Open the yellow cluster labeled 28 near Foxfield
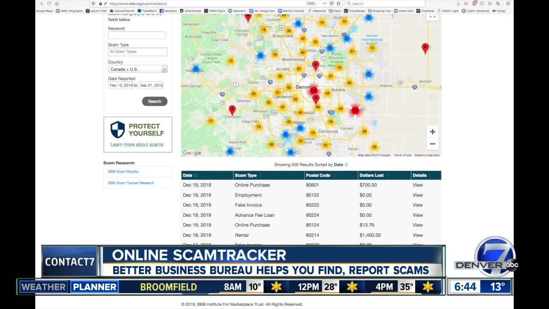This screenshot has height=309, width=549. click(364, 131)
